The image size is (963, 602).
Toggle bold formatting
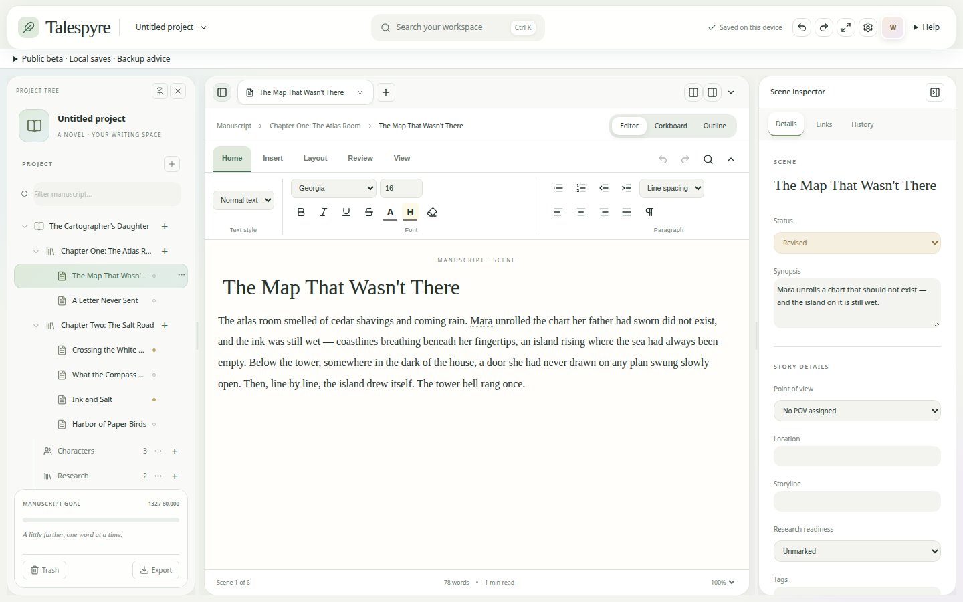(301, 212)
